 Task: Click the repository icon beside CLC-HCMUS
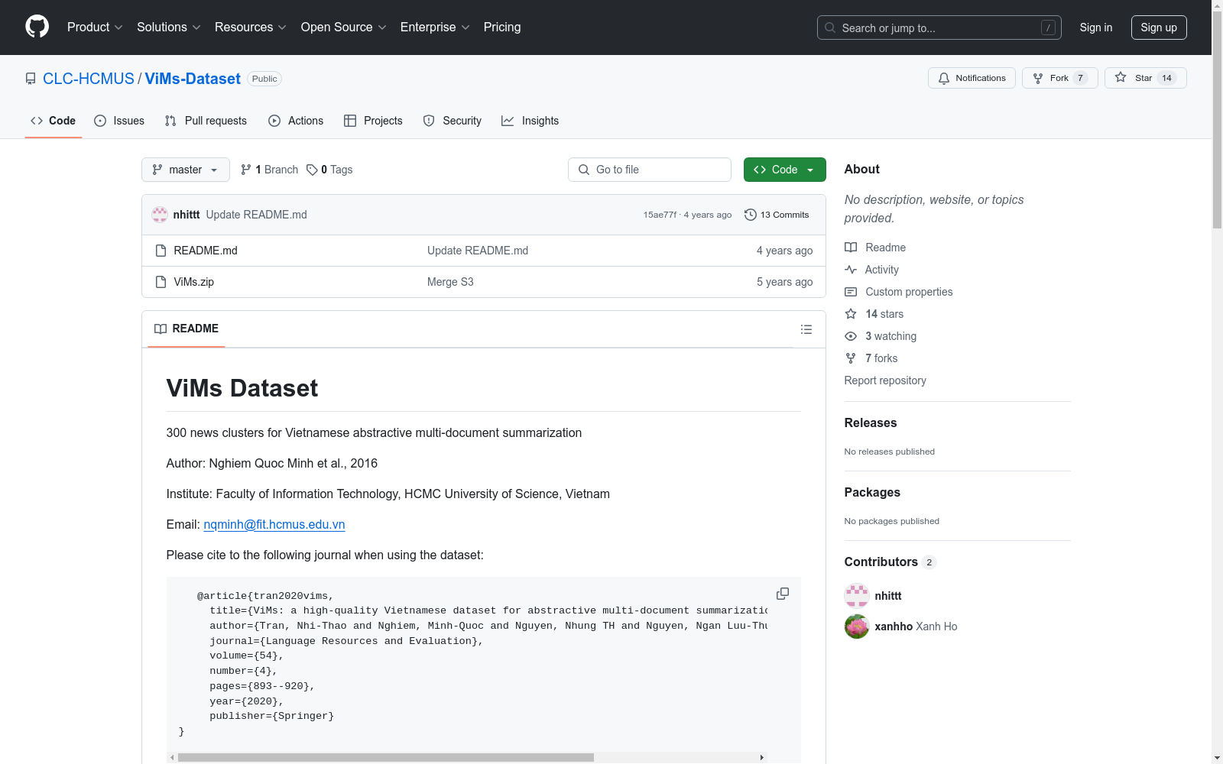[31, 79]
